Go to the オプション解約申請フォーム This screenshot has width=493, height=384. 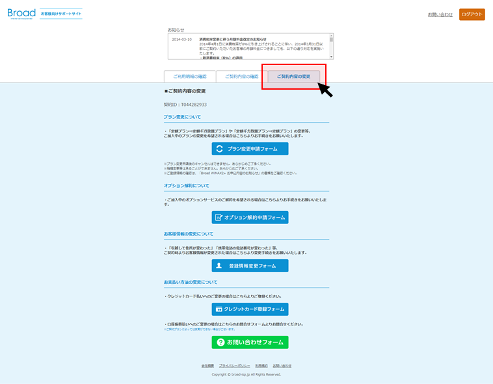(250, 218)
